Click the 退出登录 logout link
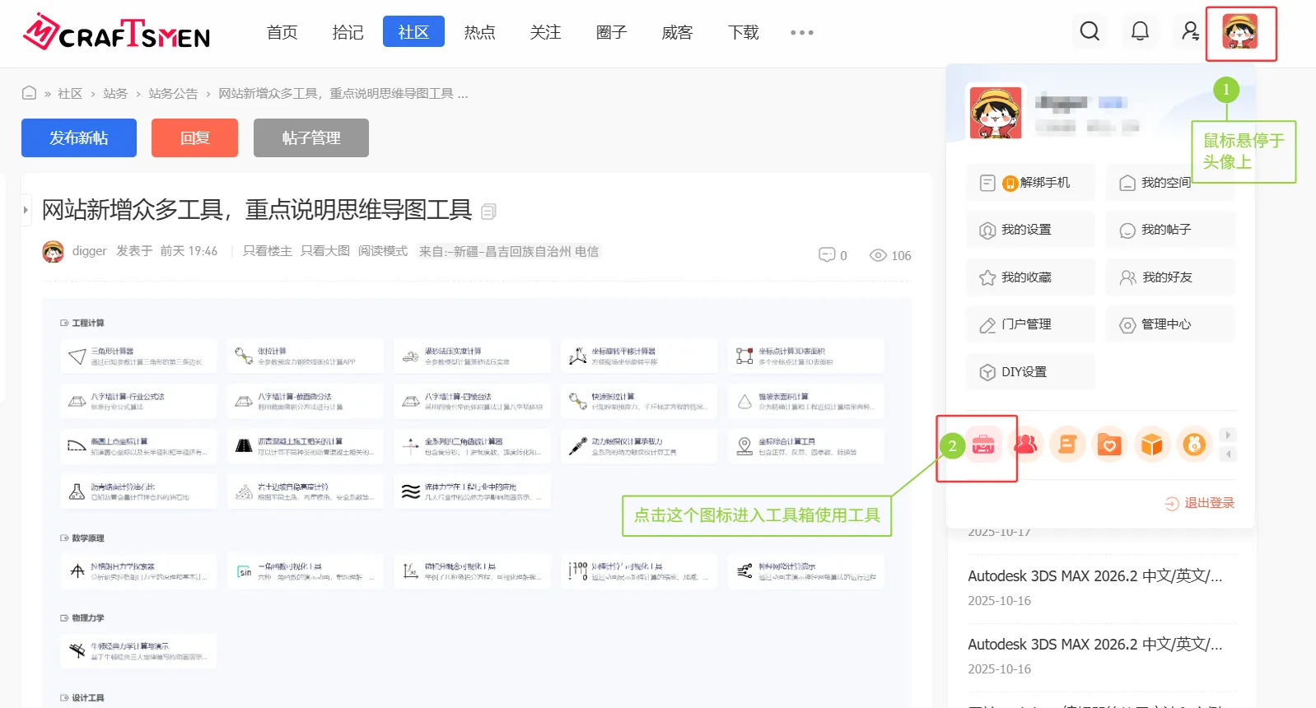The image size is (1316, 708). [x=1200, y=503]
